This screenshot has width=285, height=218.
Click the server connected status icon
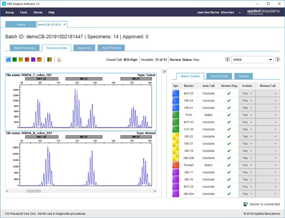click(x=246, y=204)
